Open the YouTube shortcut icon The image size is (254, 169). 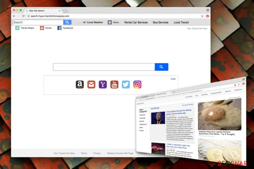114,84
